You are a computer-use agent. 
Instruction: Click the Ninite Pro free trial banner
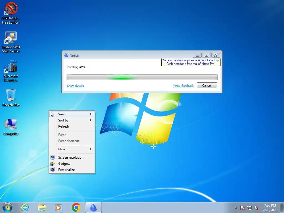(191, 62)
